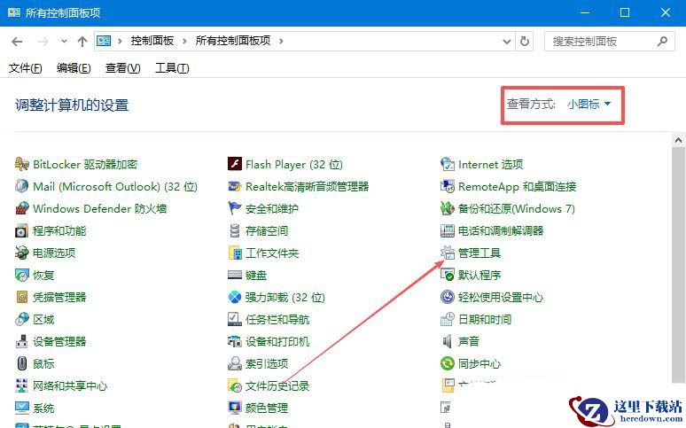Viewport: 686px width, 428px height.
Task: Open the Flash Player icon
Action: pos(235,164)
